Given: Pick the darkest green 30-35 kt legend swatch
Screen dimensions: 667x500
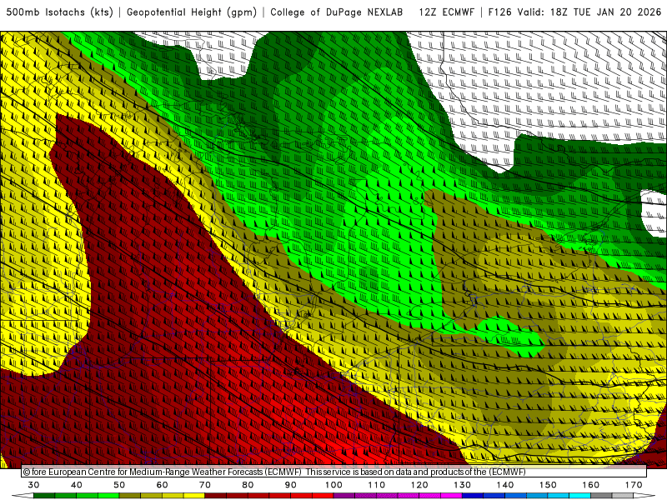Looking at the screenshot, I should point(44,495).
